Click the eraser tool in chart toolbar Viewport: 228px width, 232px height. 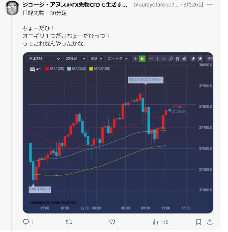coord(193,59)
